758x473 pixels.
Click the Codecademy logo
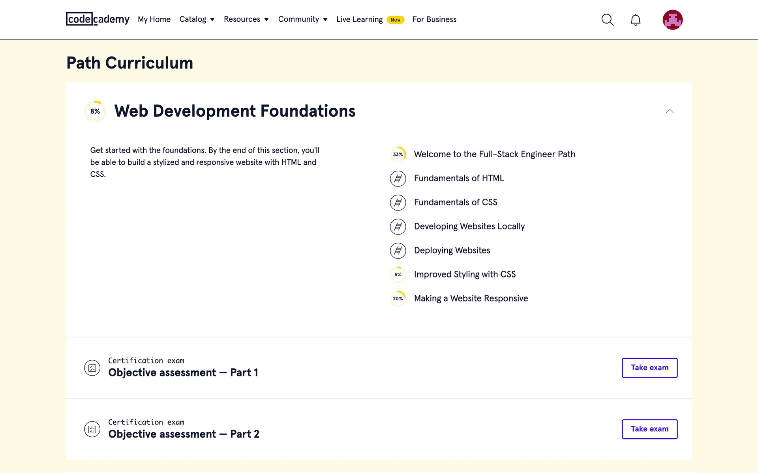pos(98,19)
